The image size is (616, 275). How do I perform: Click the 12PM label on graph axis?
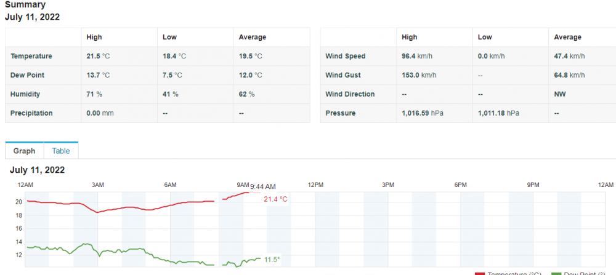point(315,185)
